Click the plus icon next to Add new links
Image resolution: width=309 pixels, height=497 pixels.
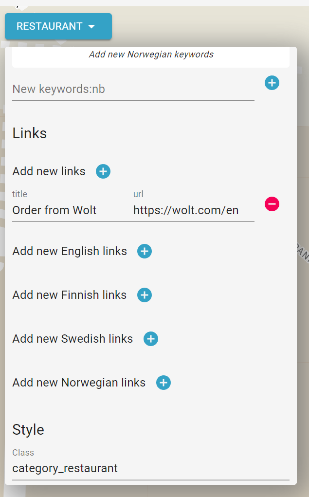tap(103, 171)
